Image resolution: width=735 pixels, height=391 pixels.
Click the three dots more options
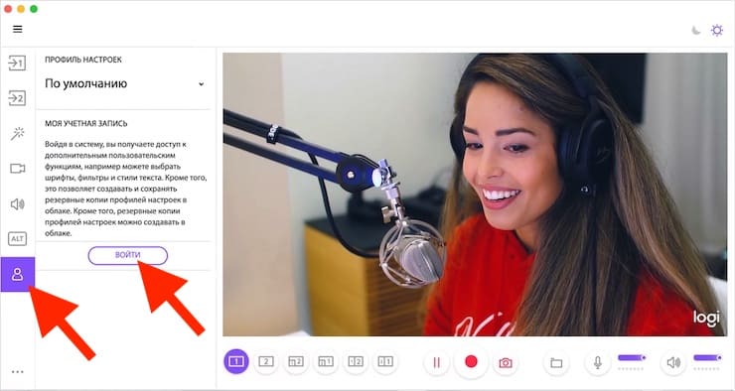pos(17,372)
